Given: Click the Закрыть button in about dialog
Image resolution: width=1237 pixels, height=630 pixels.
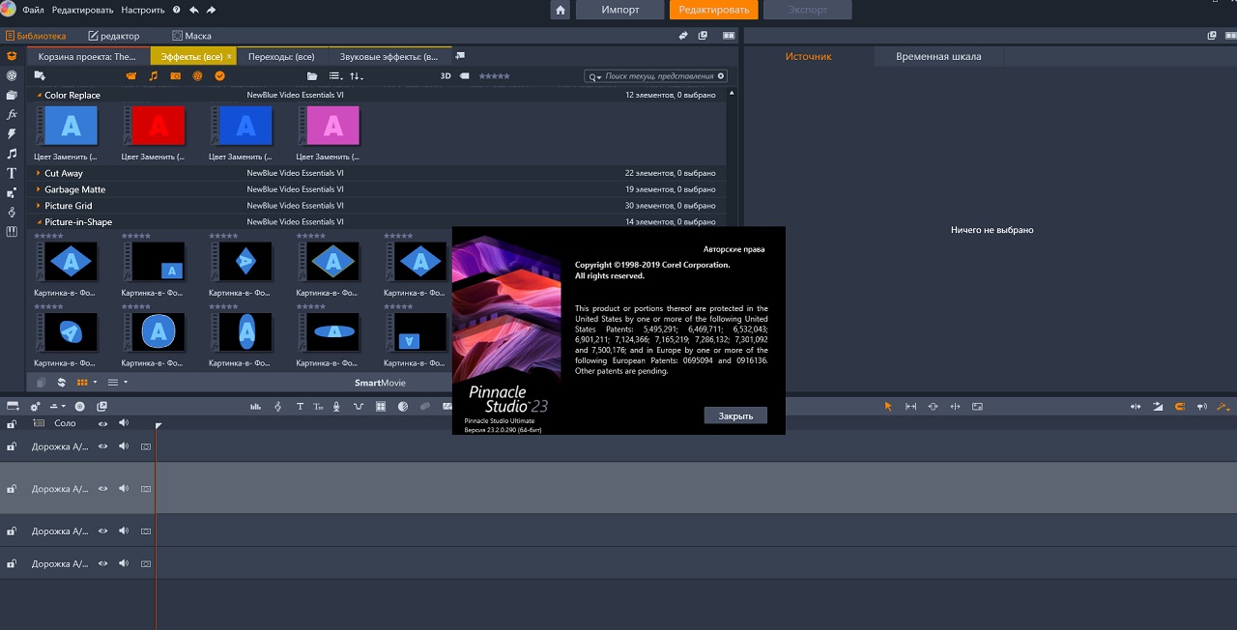Looking at the screenshot, I should pyautogui.click(x=734, y=415).
